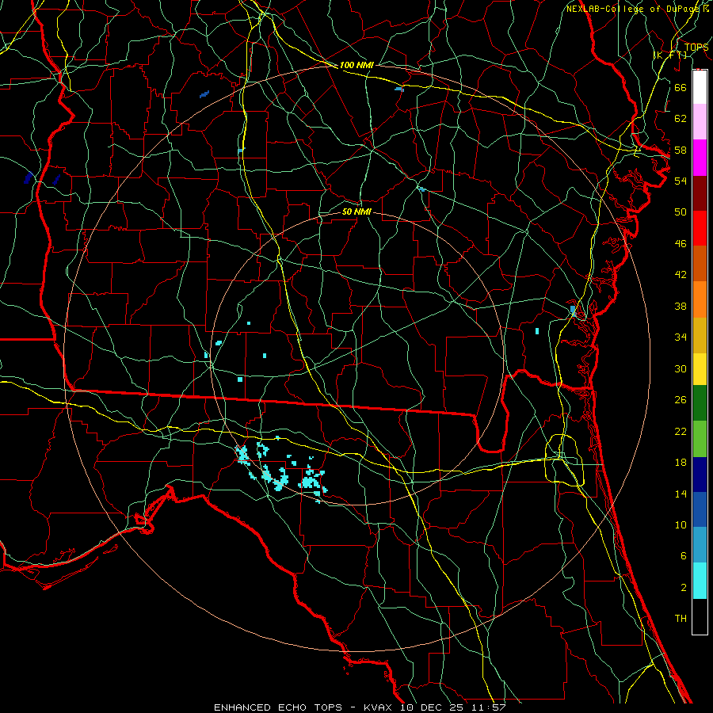Click the 6 legend value
This screenshot has width=713, height=713.
(684, 556)
